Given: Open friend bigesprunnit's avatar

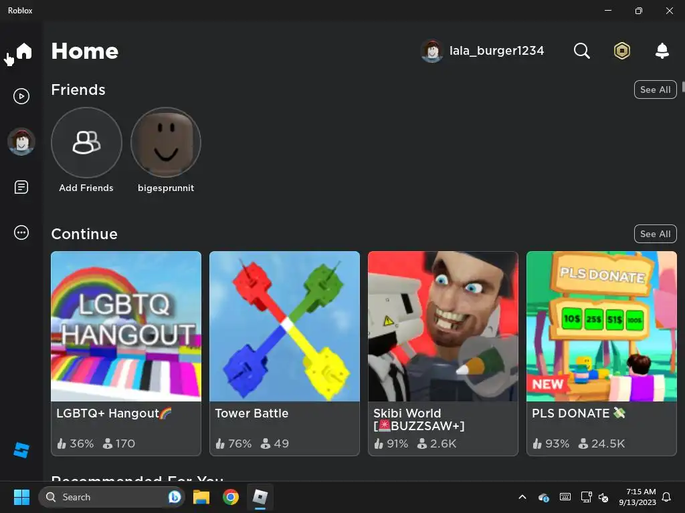Looking at the screenshot, I should click(166, 143).
